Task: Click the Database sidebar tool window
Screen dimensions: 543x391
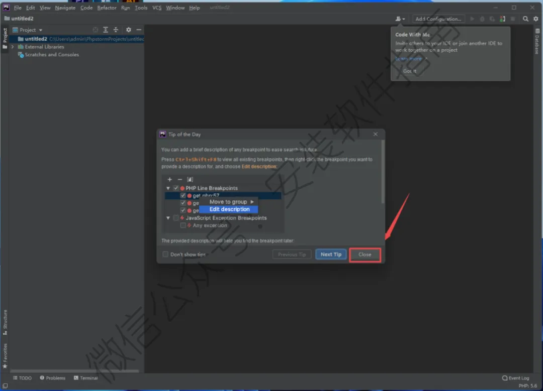Action: [537, 42]
